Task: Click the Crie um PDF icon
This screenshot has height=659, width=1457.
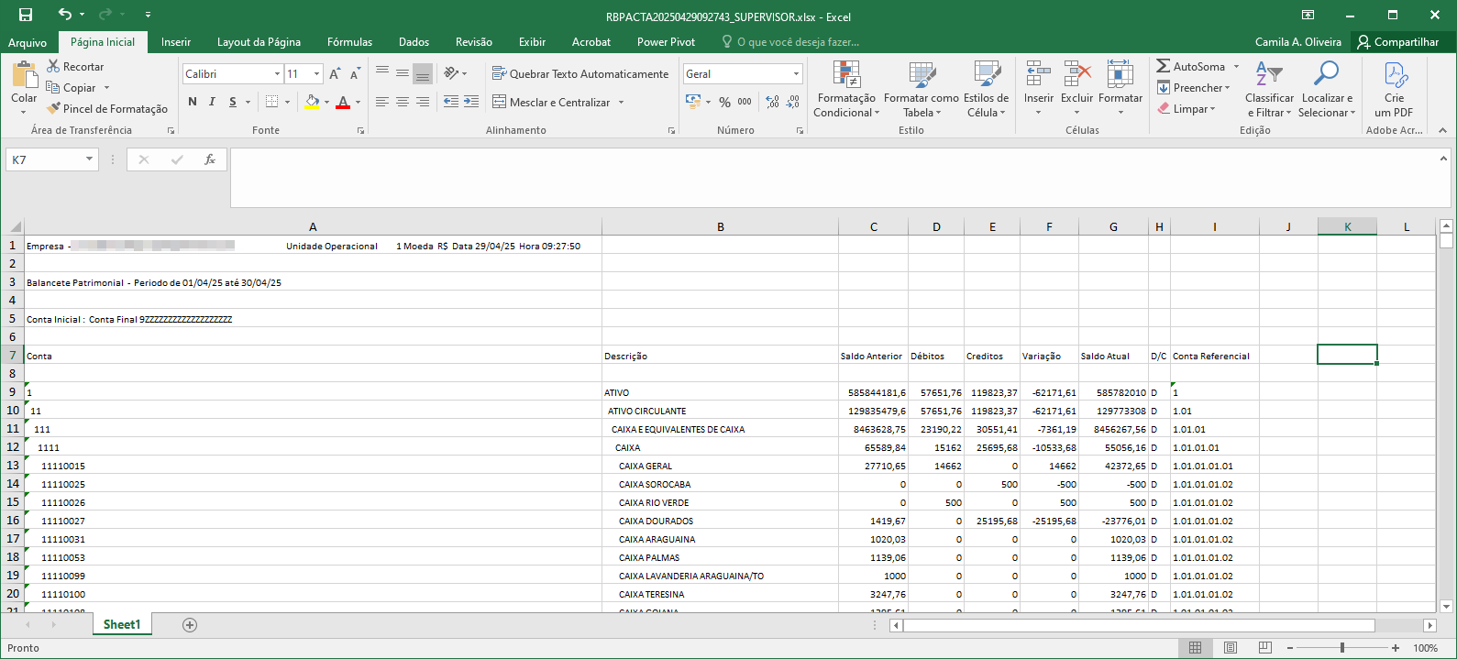Action: 1395,74
